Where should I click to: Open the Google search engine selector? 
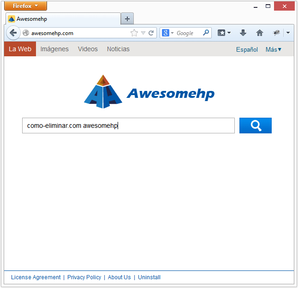pos(167,33)
